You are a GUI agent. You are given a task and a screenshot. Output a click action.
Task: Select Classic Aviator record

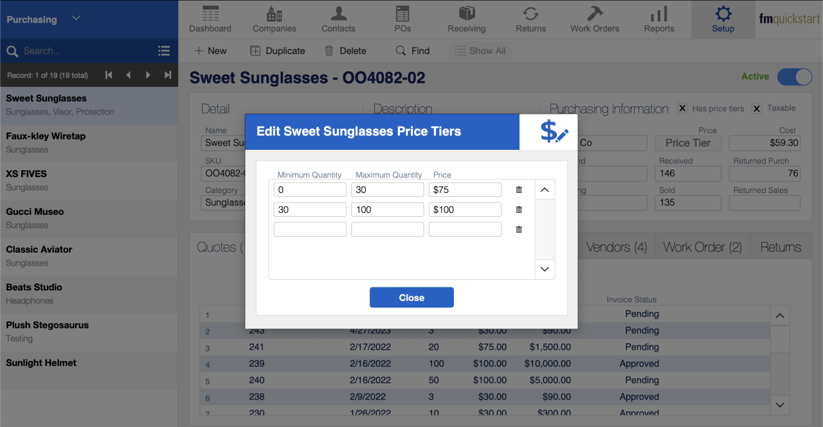tap(89, 257)
